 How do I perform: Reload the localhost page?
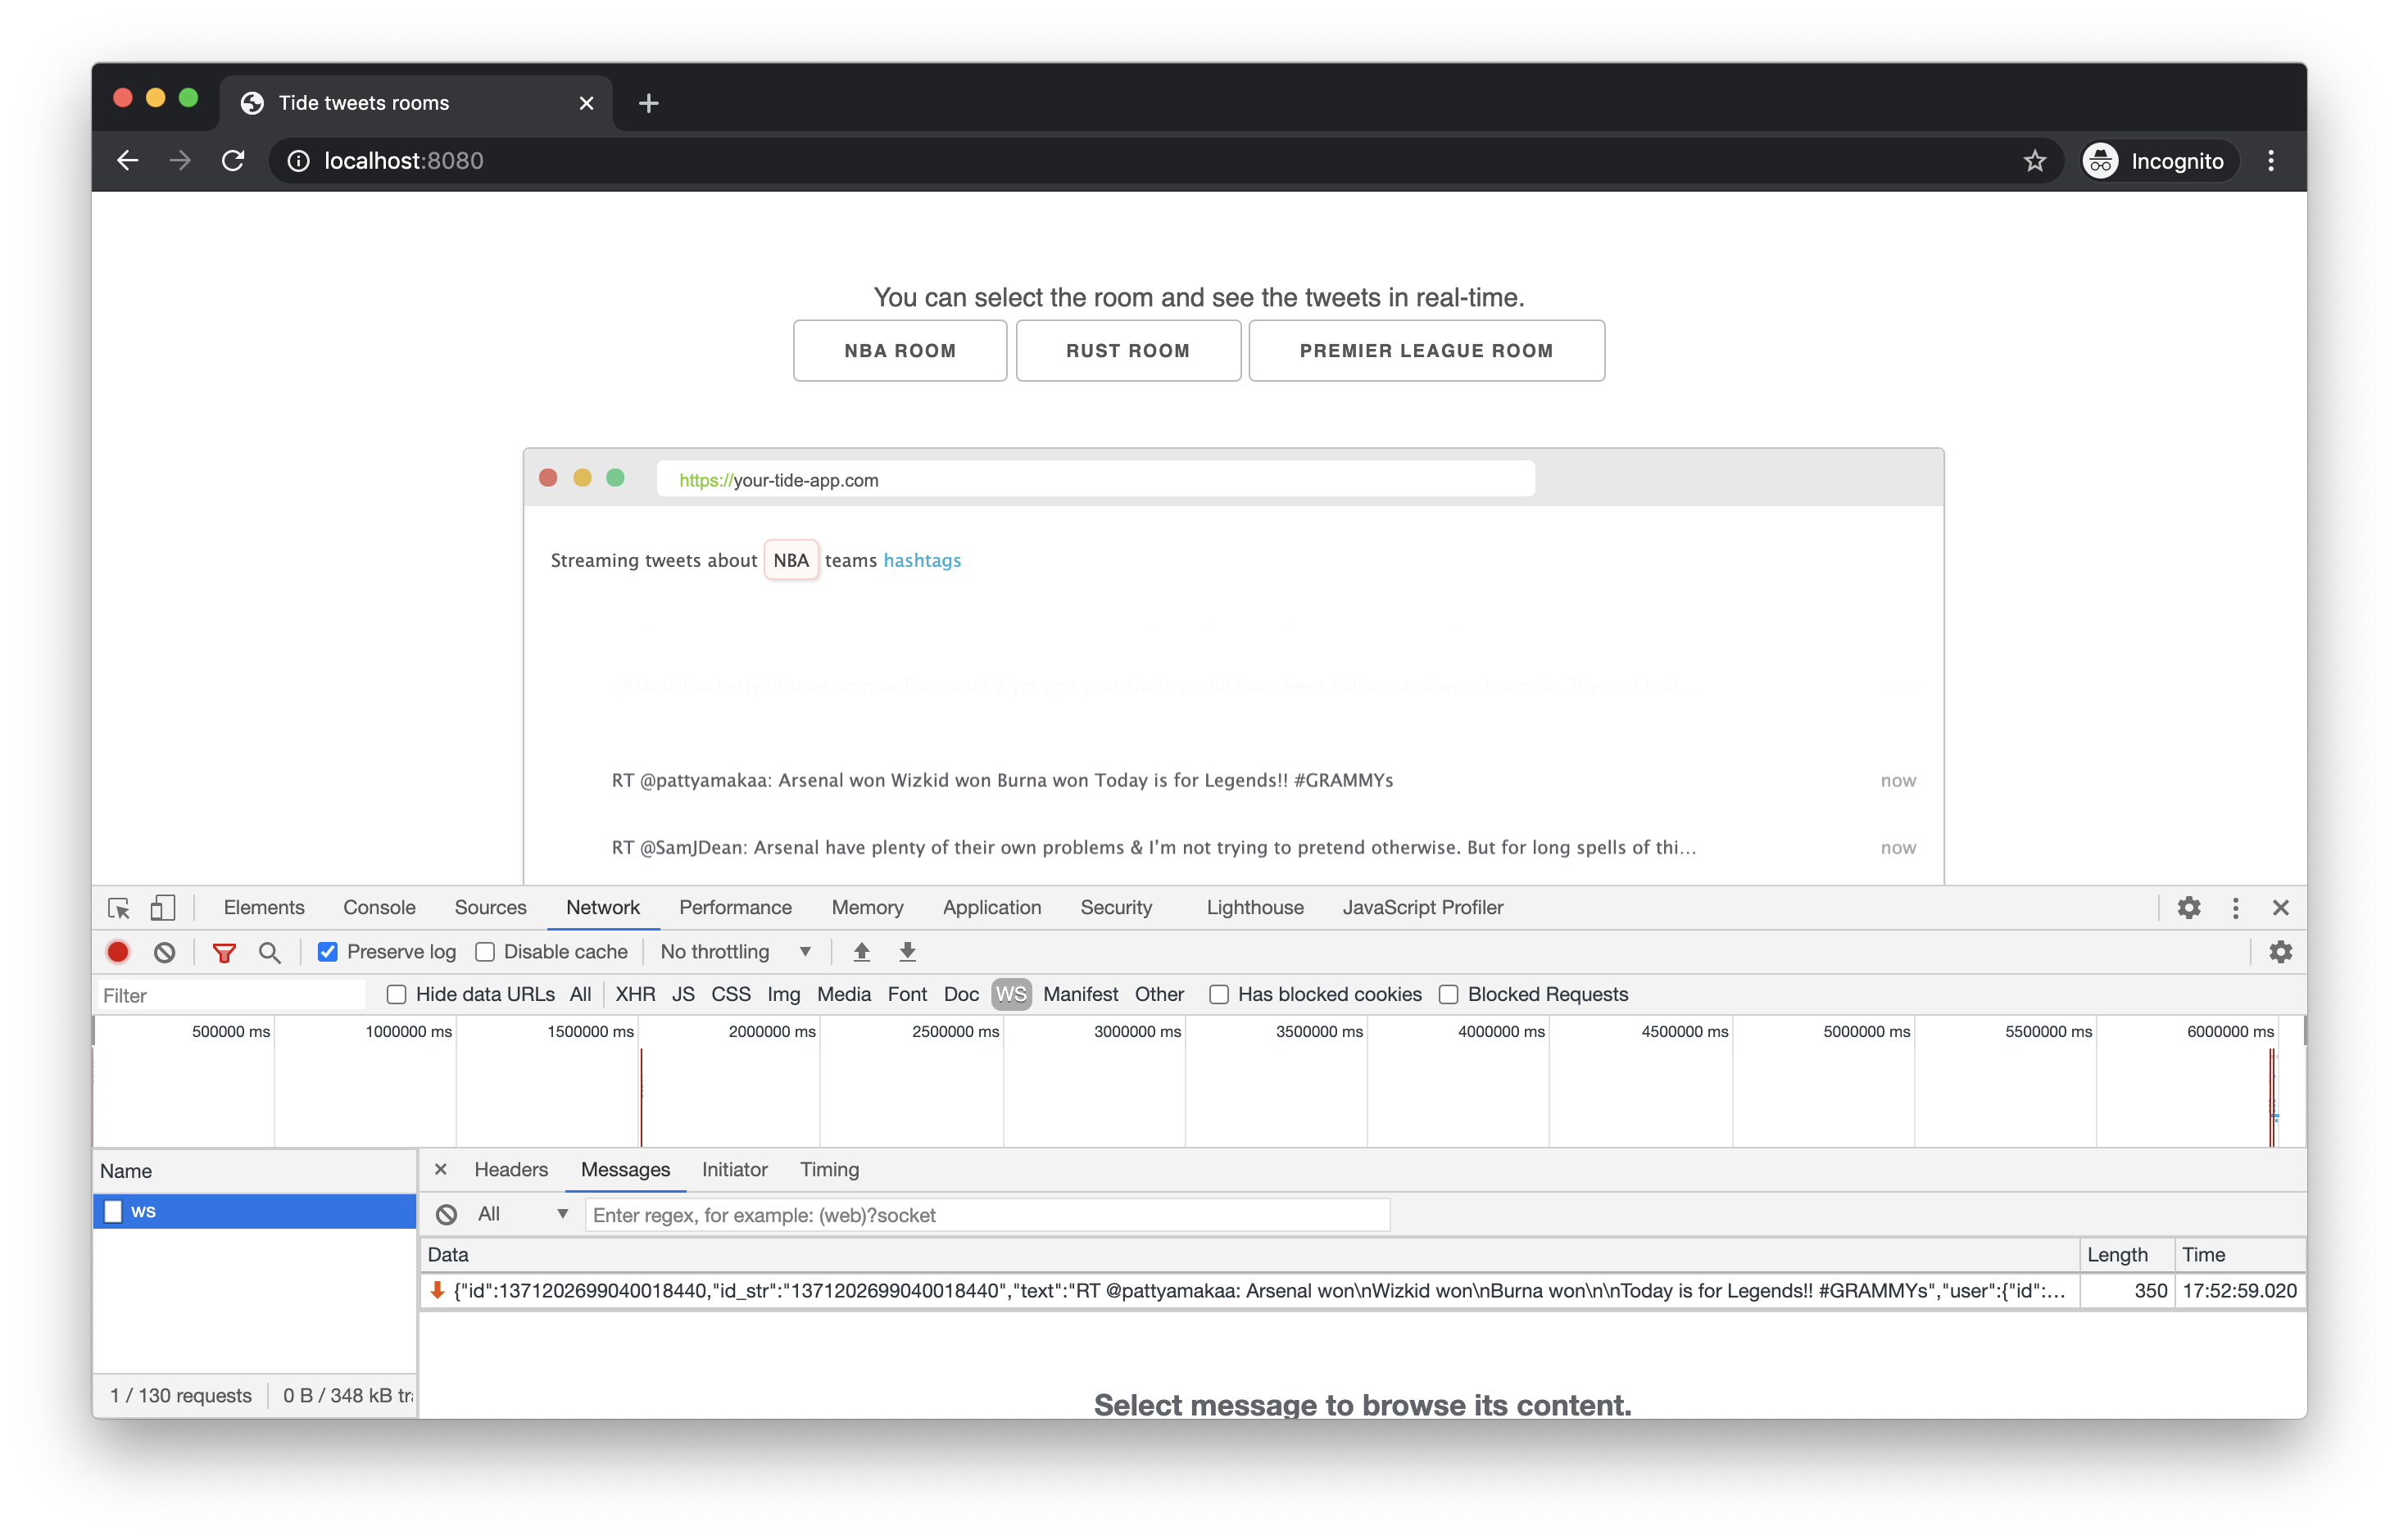(x=233, y=161)
